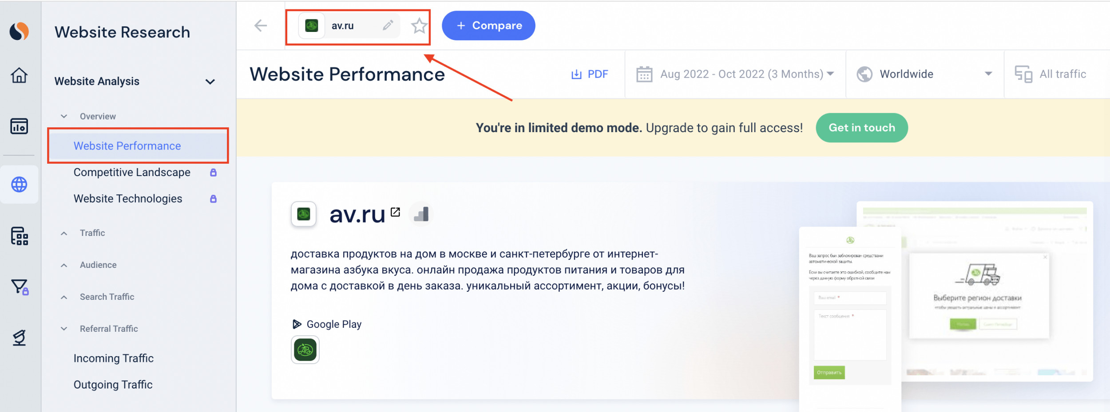
Task: Open the dashboard icon in left rail
Action: coord(19,126)
